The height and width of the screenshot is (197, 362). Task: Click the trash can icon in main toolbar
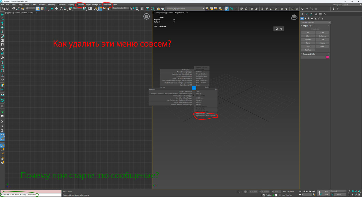point(282,8)
